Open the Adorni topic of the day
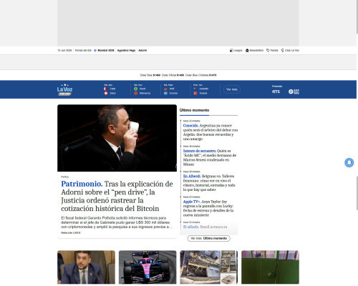Viewport: 358px width, 286px height. [x=142, y=51]
